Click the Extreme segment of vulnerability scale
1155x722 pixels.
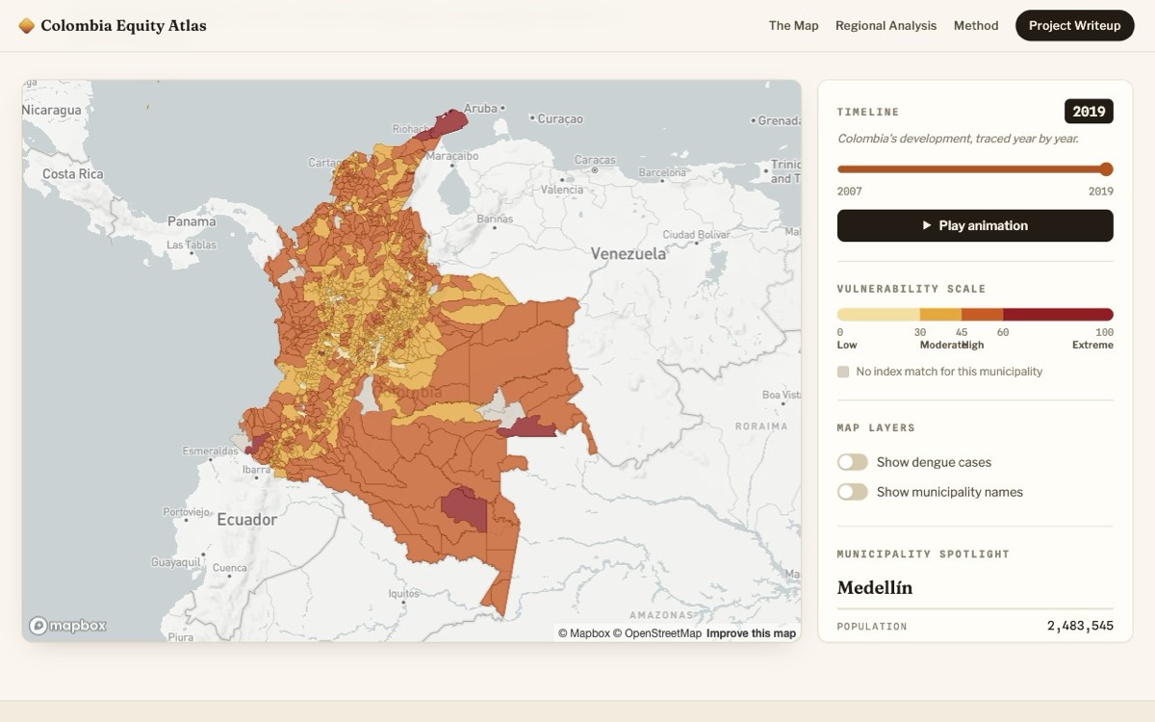1058,315
